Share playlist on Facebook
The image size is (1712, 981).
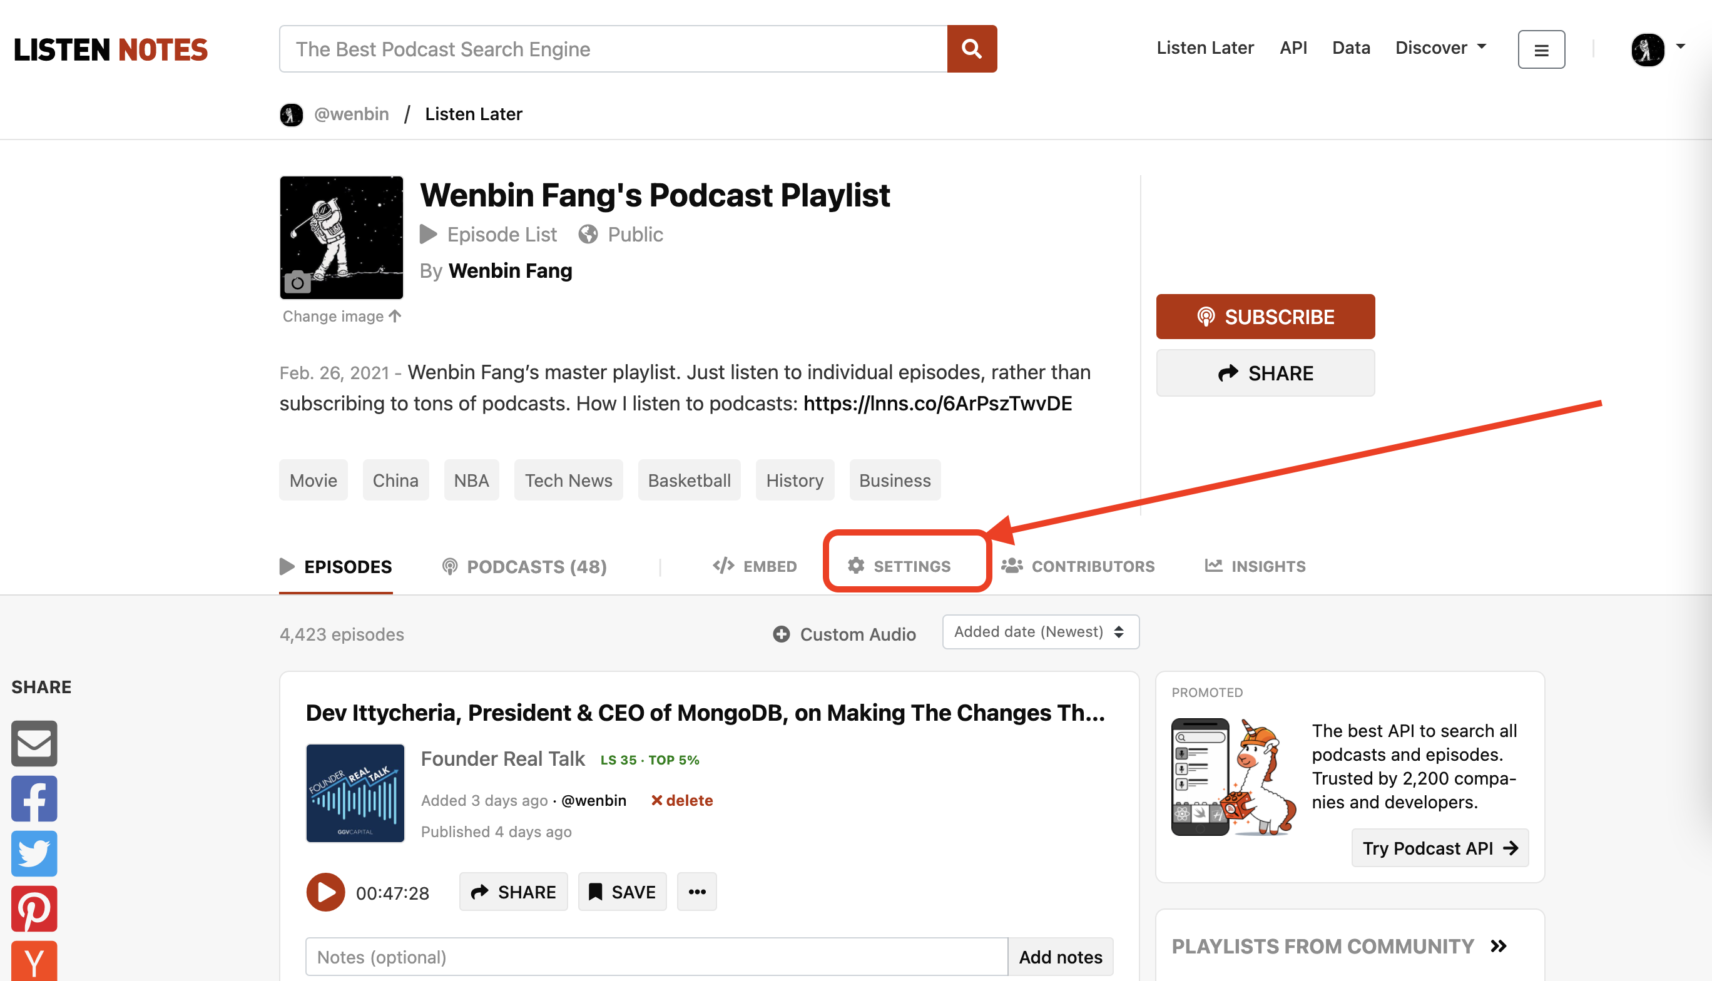[x=34, y=798]
